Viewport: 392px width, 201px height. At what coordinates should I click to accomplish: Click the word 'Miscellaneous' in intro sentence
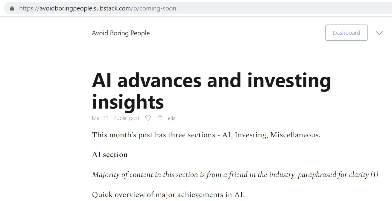point(294,135)
